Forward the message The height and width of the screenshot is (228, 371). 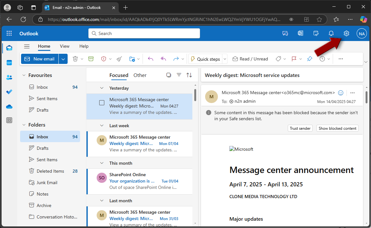tap(176, 59)
